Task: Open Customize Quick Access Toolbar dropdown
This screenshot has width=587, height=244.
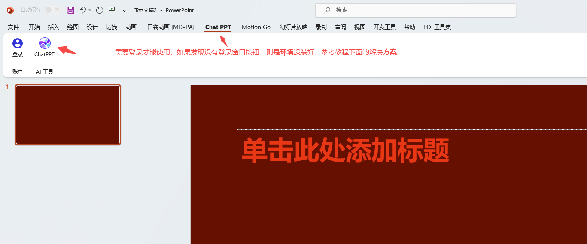Action: (x=124, y=10)
